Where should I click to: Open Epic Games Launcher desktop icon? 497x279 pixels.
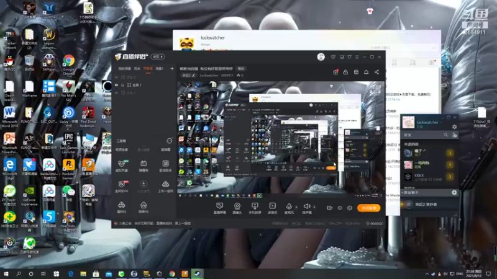68,143
